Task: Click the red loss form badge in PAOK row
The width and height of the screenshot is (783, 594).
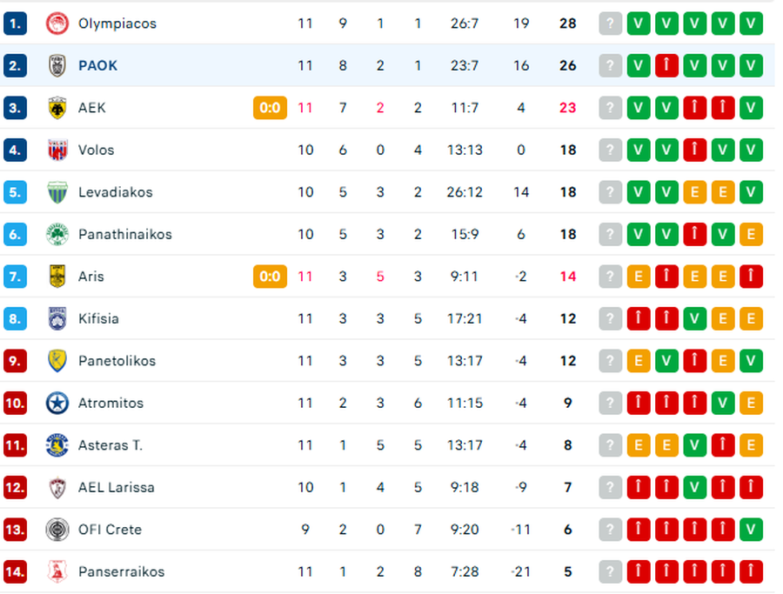Action: tap(666, 65)
